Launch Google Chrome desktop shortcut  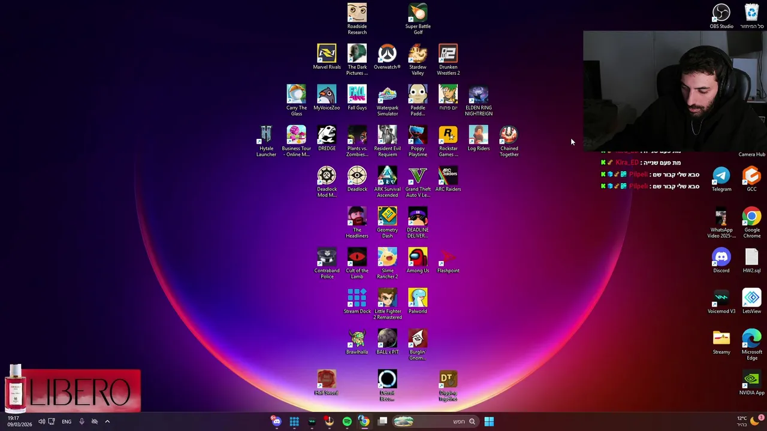pyautogui.click(x=751, y=222)
